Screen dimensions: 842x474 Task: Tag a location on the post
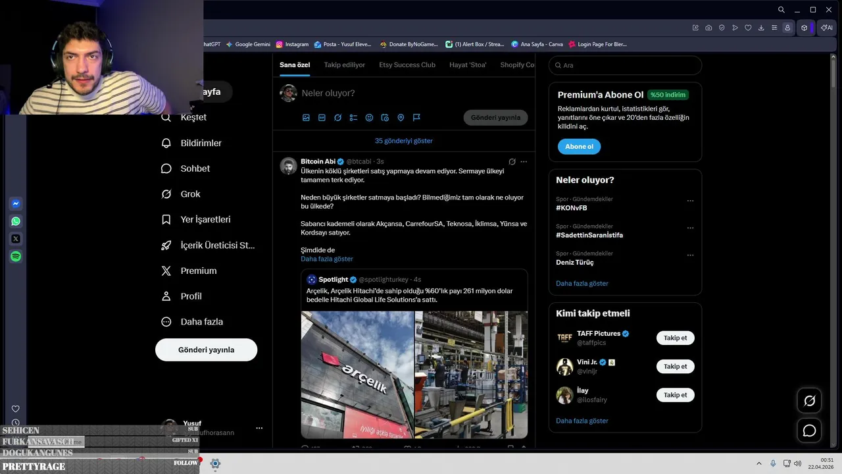click(x=401, y=118)
